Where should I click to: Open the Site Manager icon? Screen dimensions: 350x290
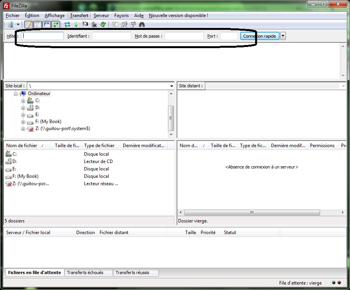[10, 24]
